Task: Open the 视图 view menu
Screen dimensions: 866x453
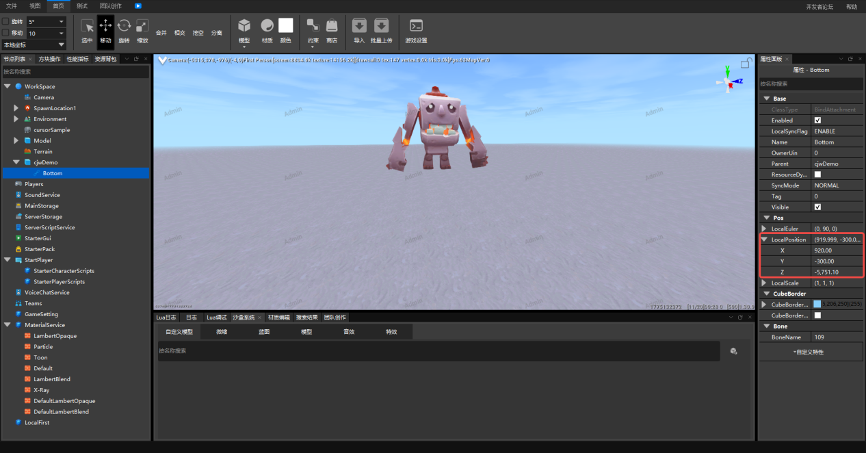Action: click(36, 5)
